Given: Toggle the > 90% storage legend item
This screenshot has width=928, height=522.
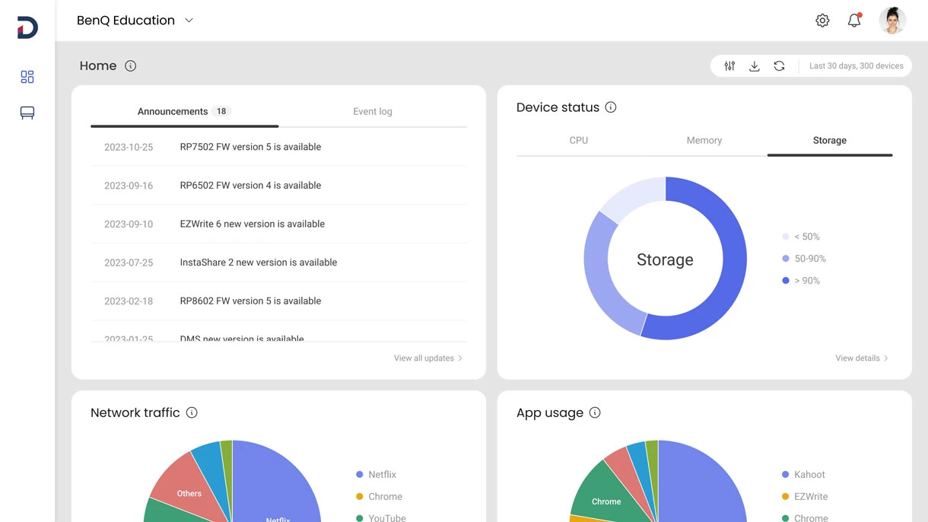Looking at the screenshot, I should tap(801, 281).
